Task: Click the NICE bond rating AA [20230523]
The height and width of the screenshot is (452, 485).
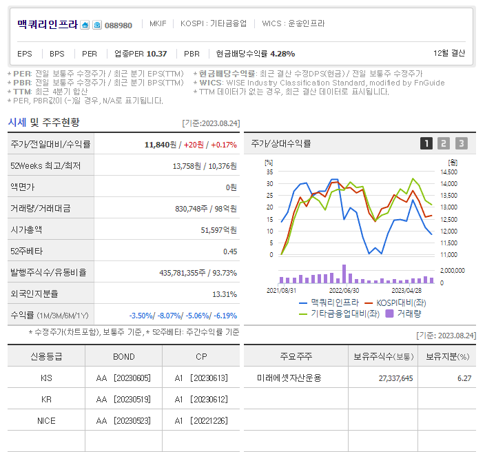Action: 123,421
